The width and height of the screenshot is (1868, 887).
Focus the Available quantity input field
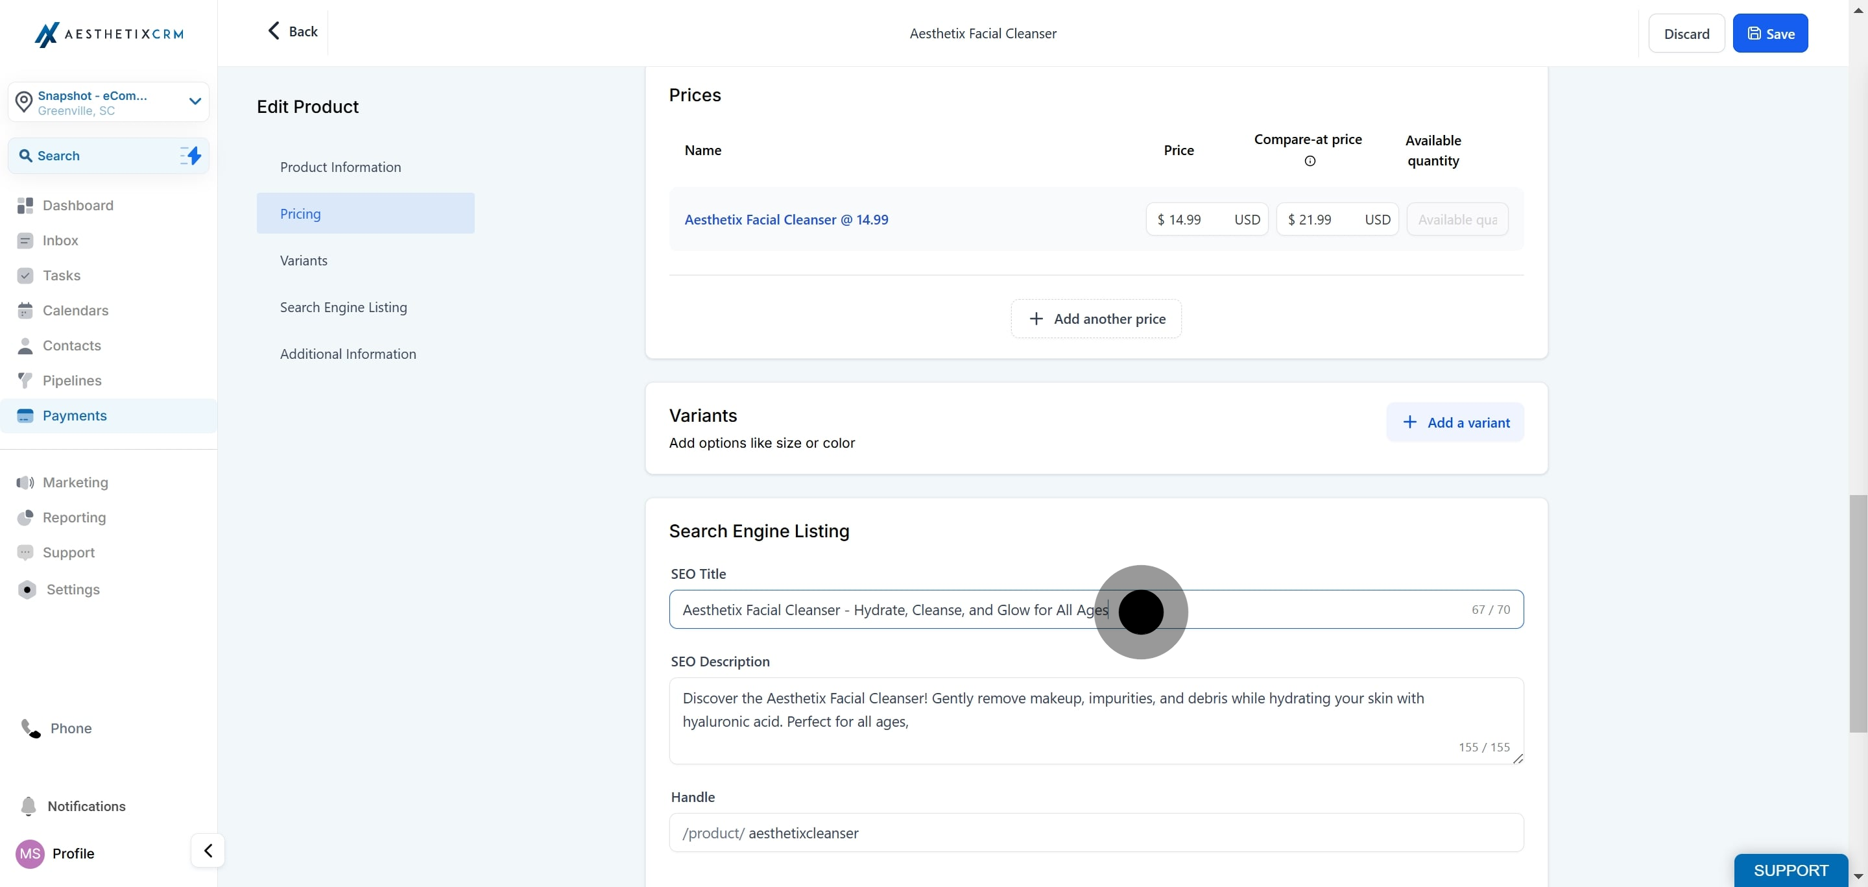pos(1457,220)
